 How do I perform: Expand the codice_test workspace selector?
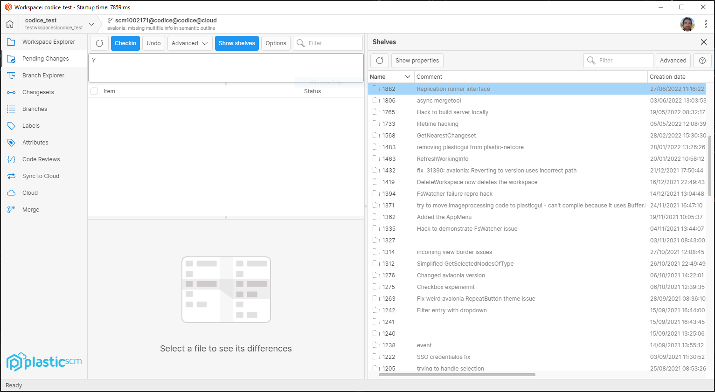coord(91,23)
